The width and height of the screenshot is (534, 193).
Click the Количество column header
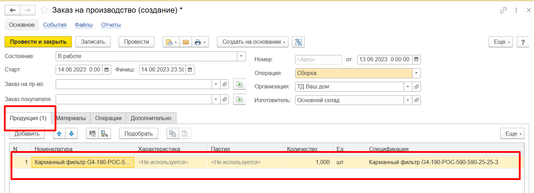(308, 149)
